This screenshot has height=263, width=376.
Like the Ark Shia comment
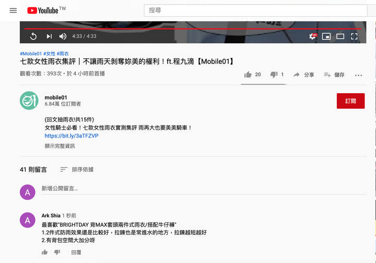pyautogui.click(x=44, y=252)
